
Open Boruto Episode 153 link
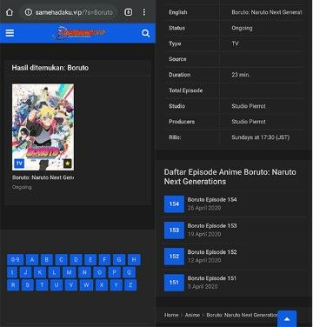click(x=212, y=225)
